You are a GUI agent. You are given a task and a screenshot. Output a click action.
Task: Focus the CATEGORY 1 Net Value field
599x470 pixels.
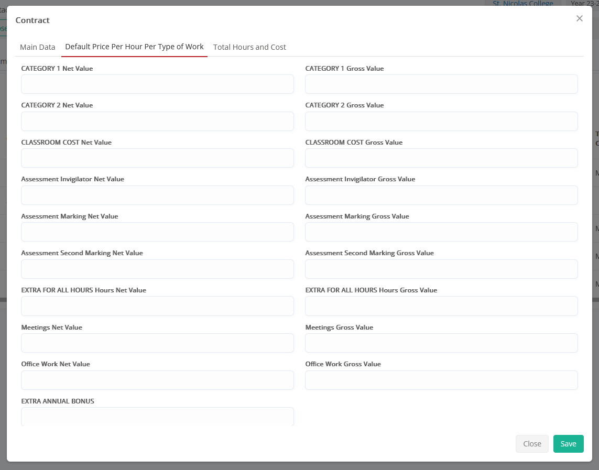[157, 84]
